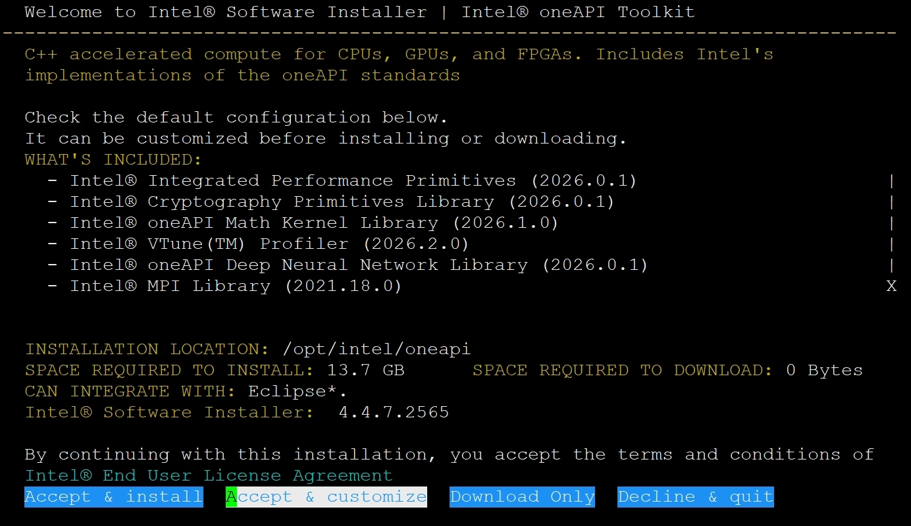Image resolution: width=911 pixels, height=526 pixels.
Task: Open Intel End User License Agreement link
Action: [209, 475]
